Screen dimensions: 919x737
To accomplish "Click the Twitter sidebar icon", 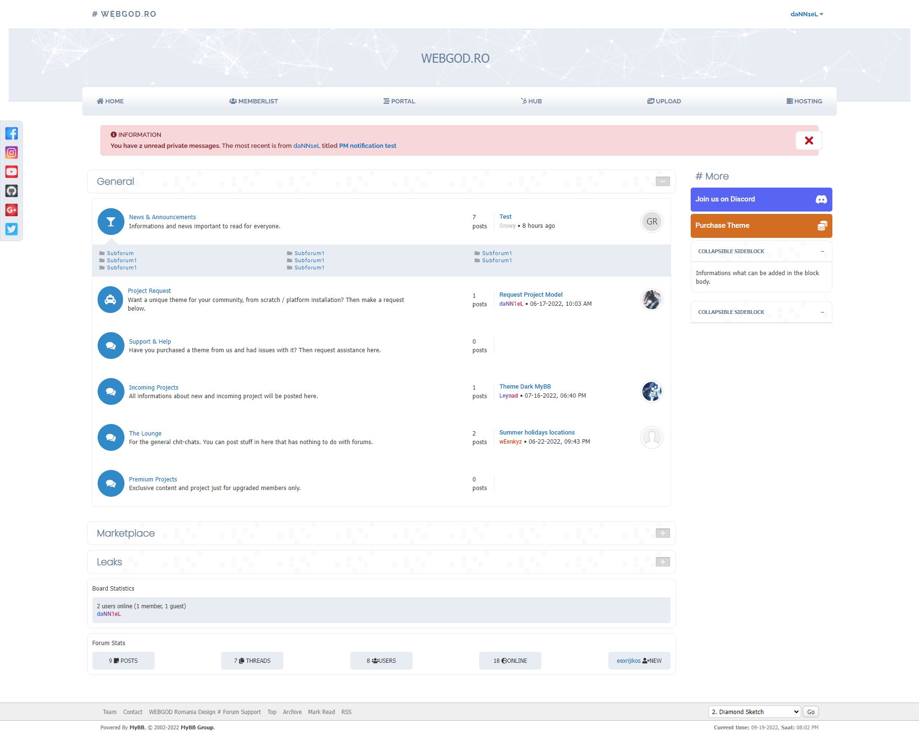I will click(x=11, y=229).
